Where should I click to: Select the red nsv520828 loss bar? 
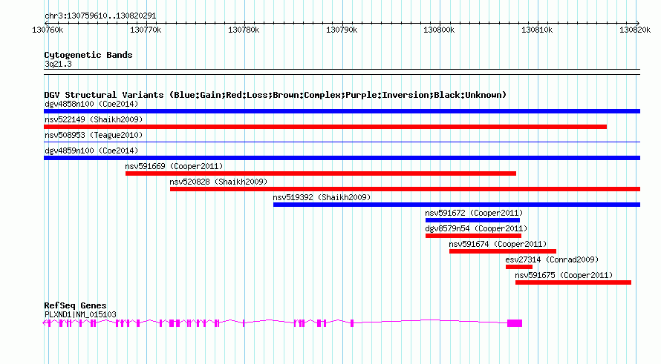coord(405,189)
